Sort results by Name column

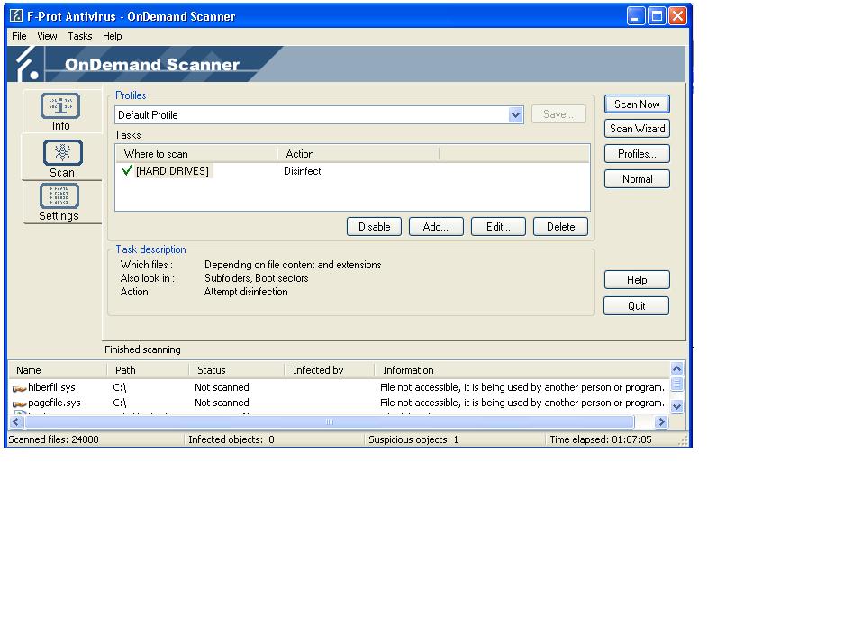point(57,370)
